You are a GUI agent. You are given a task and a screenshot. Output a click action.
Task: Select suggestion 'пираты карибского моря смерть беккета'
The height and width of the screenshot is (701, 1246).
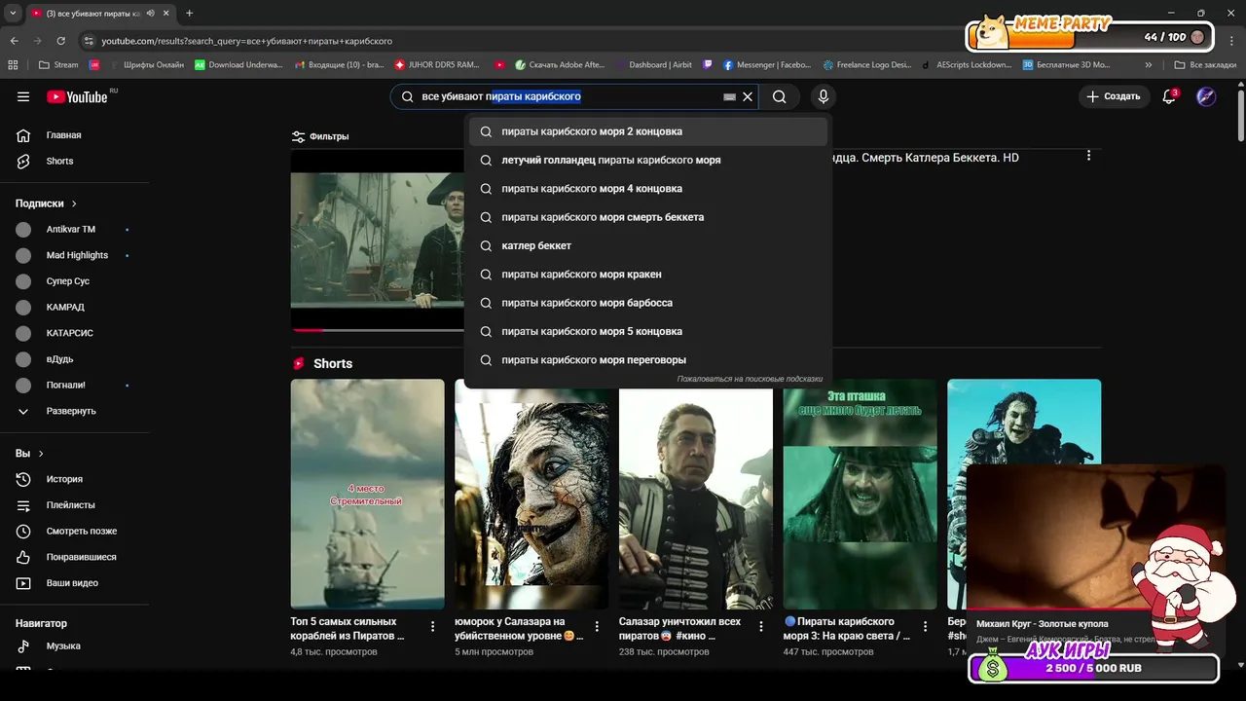click(648, 217)
